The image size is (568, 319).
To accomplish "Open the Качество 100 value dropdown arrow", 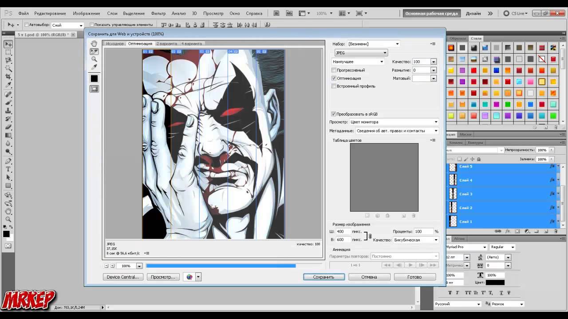I will 434,62.
